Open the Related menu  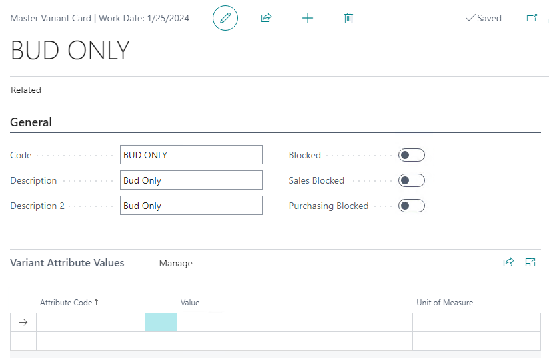[x=26, y=90]
